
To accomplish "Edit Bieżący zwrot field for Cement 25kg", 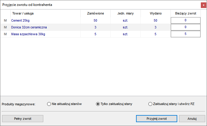I will point(186,20).
